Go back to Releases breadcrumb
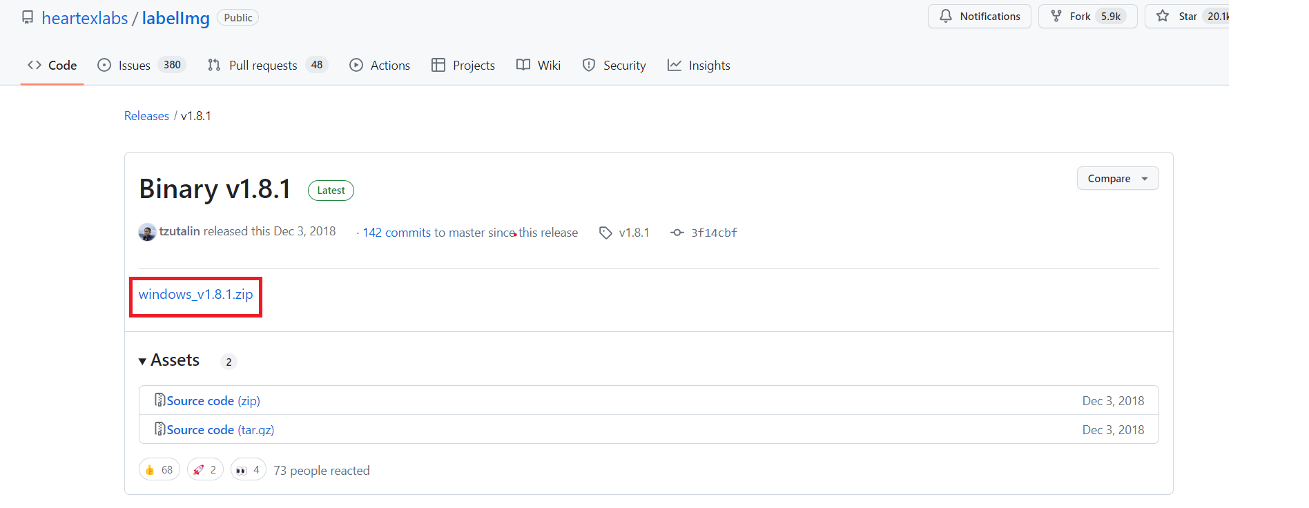 coord(146,116)
